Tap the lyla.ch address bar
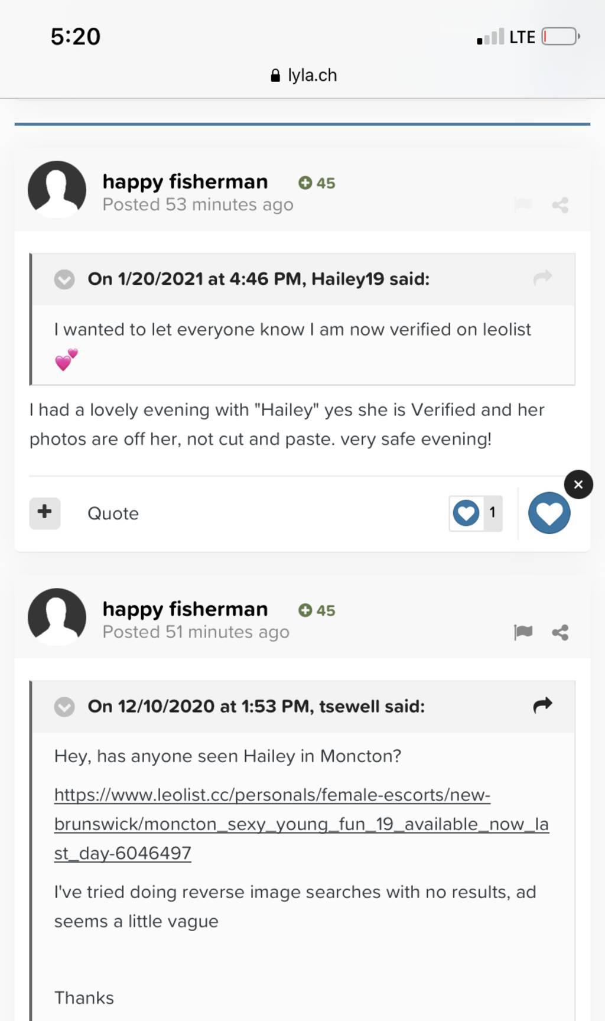 coord(304,76)
